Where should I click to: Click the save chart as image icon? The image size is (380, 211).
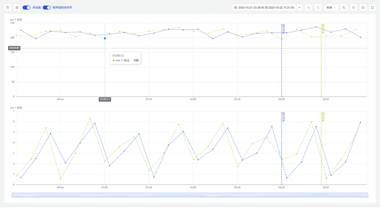pos(363,7)
